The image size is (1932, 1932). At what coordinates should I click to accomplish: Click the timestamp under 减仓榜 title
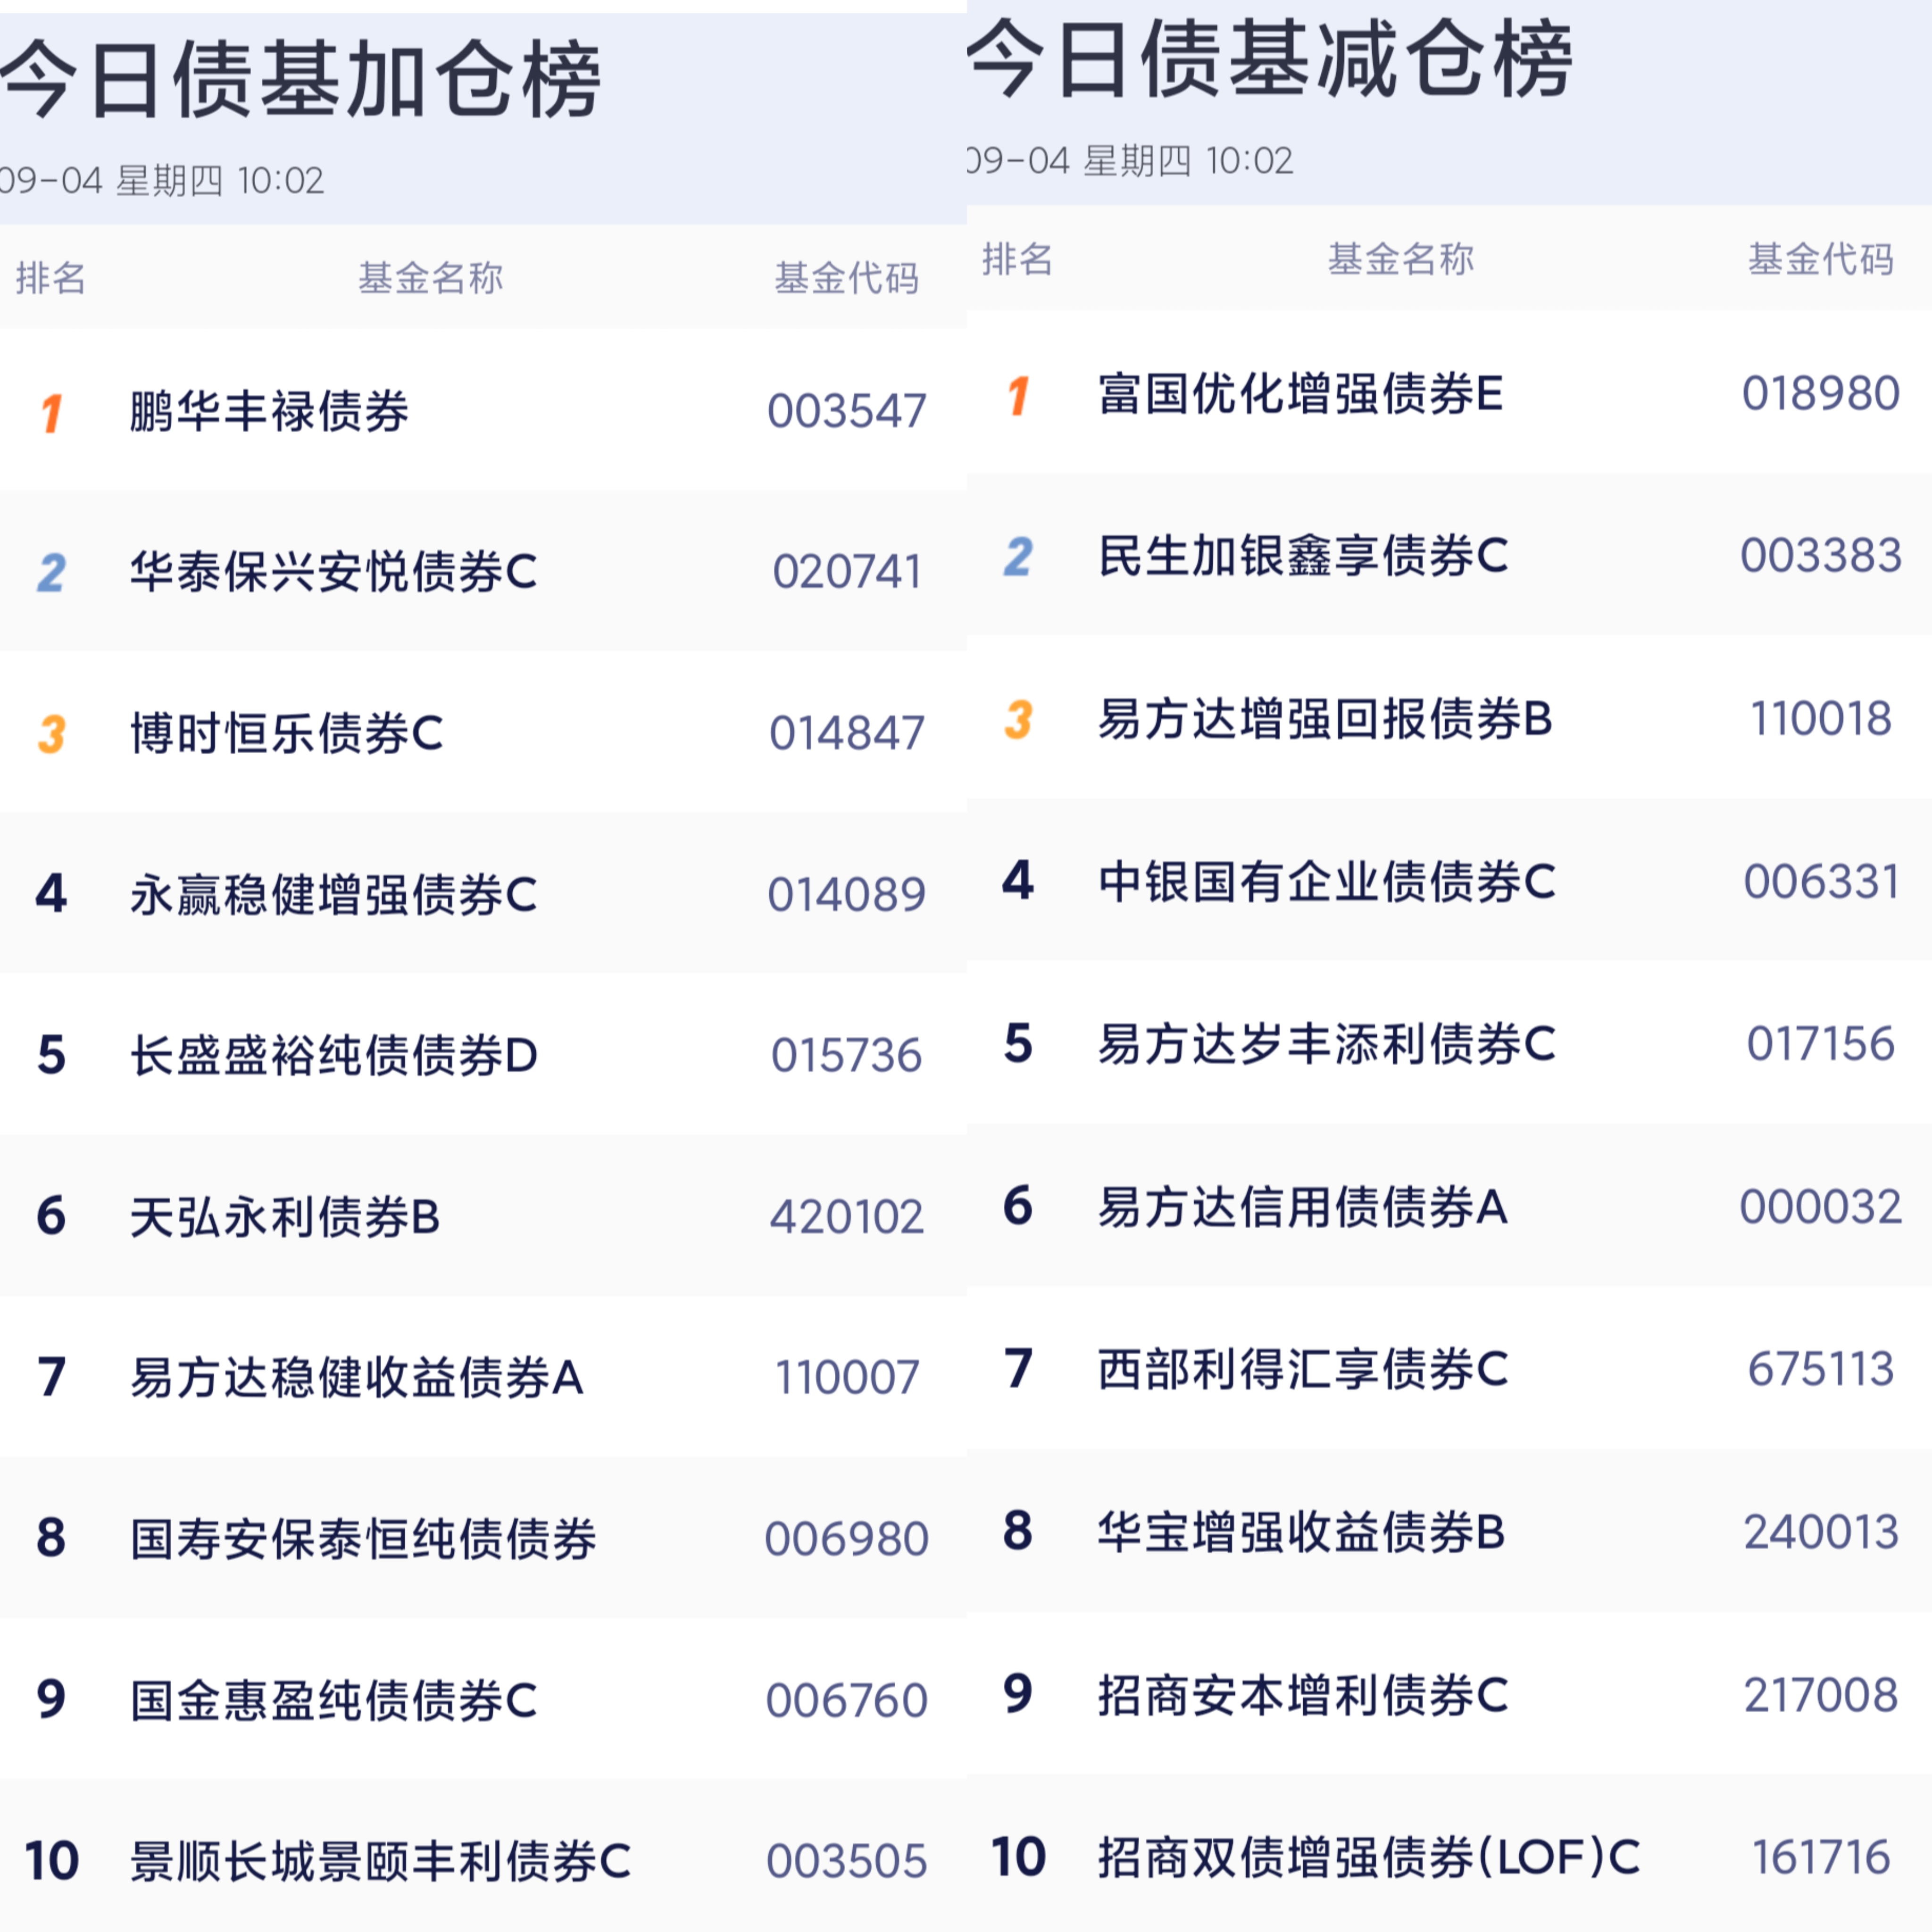(1131, 161)
